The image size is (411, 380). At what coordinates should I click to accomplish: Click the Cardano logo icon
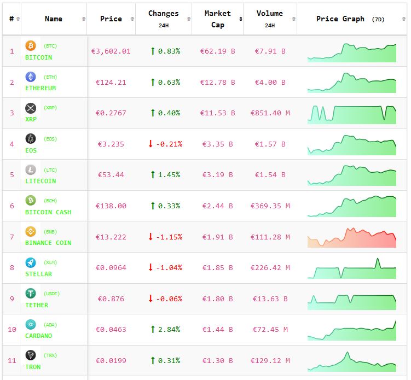[31, 325]
